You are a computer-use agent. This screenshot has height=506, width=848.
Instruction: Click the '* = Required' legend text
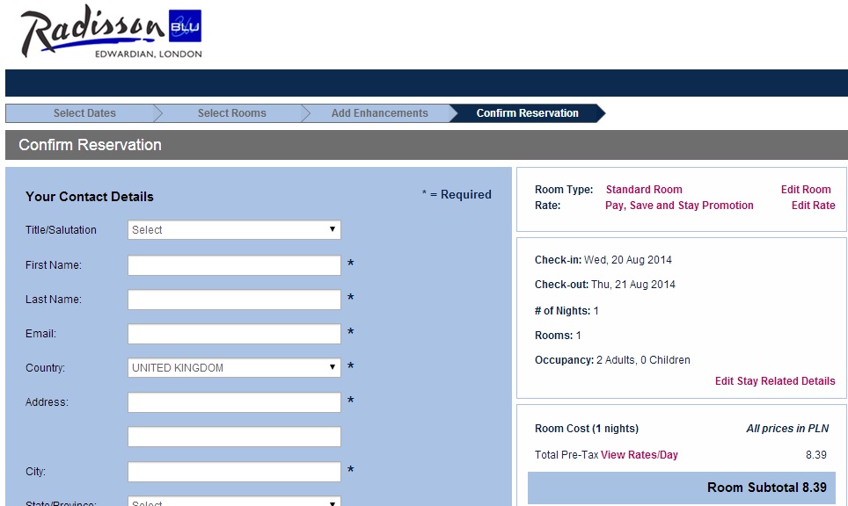coord(457,194)
